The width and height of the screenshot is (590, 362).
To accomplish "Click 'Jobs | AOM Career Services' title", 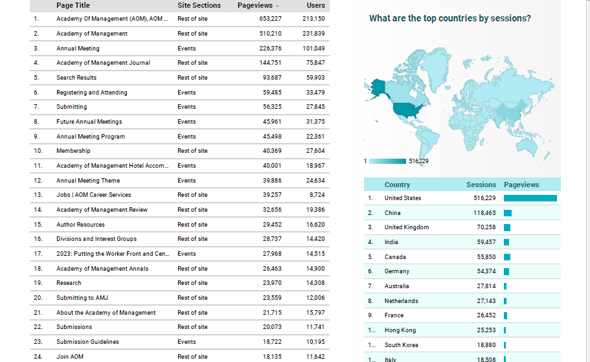I will 94,195.
